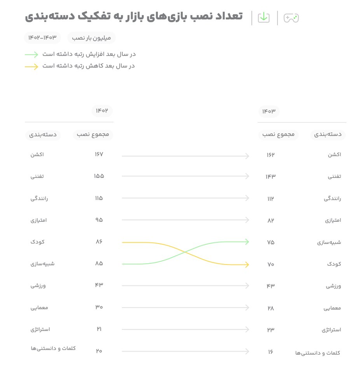Click the green arrowhead pointing to شبیه‌سازی ۷۵
This screenshot has height=369, width=356.
coord(247,242)
